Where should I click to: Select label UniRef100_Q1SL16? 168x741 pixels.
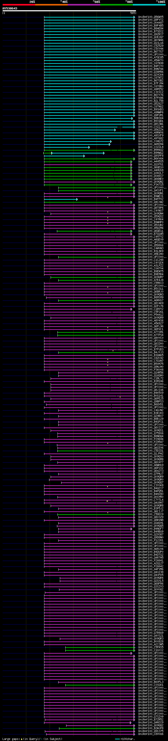[x=151, y=43]
